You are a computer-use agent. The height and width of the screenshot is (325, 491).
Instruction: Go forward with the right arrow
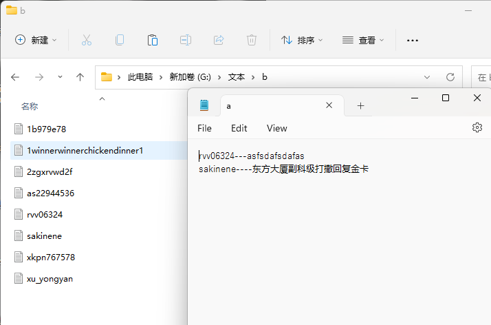pos(39,77)
